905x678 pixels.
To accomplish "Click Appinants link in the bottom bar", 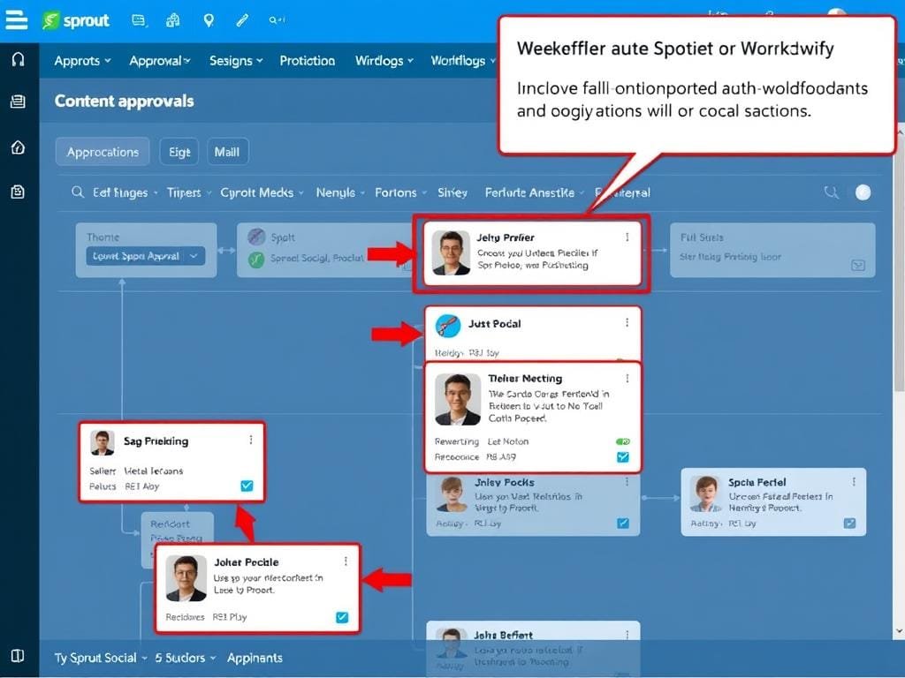I will (255, 658).
